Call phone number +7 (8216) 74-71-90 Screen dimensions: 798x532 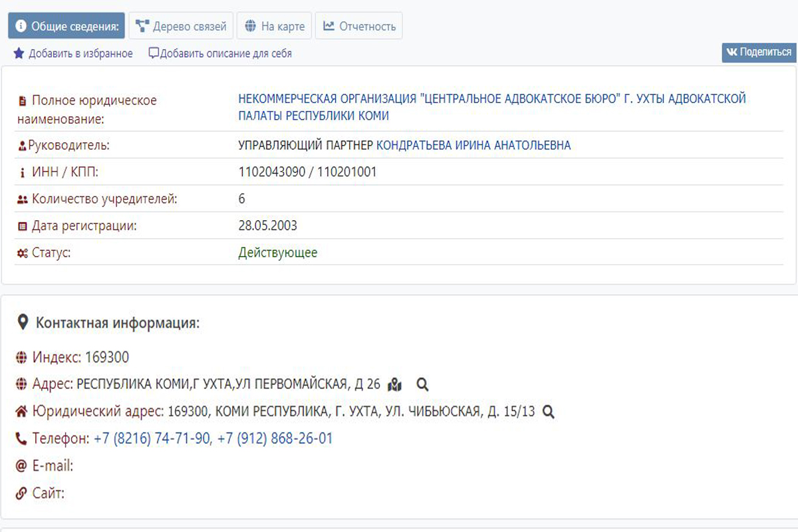pos(152,439)
